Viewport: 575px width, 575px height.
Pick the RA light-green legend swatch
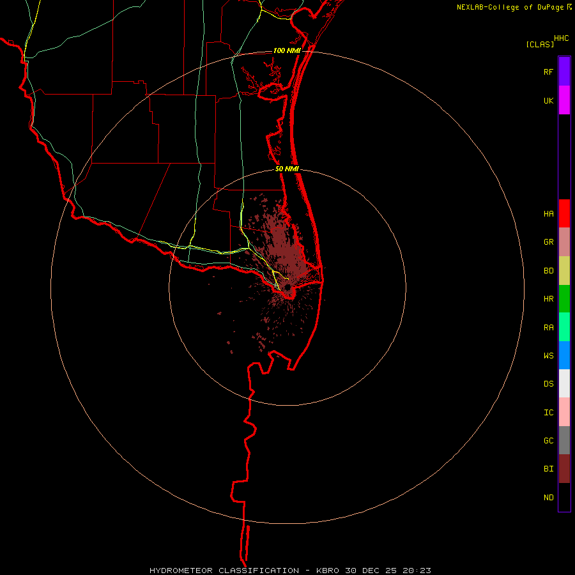(564, 327)
